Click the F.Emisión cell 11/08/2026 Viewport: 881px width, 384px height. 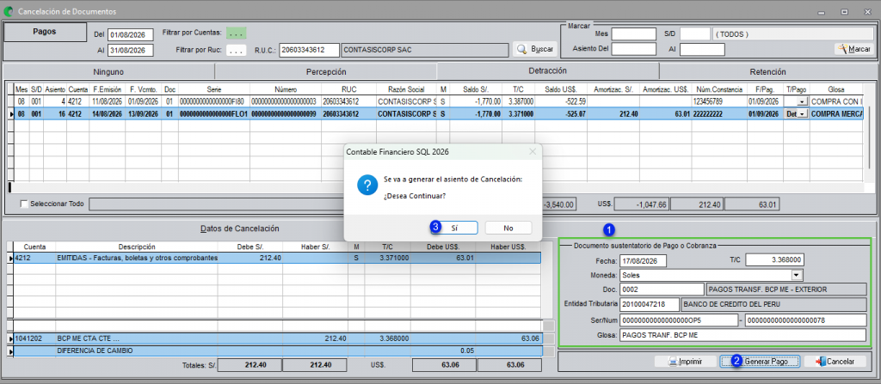107,102
